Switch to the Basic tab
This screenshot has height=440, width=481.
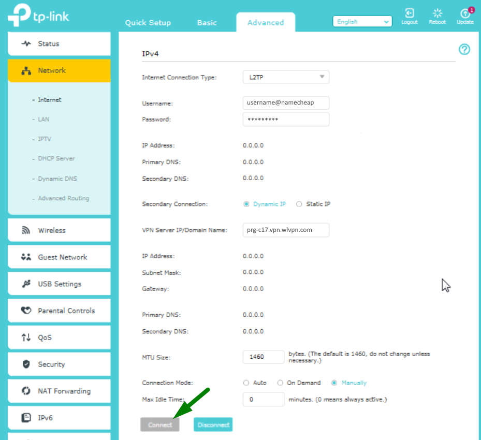click(x=207, y=23)
